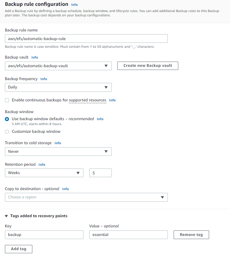Collapse the Tags added to recovery points section
This screenshot has width=230, height=256.
(x=7, y=216)
